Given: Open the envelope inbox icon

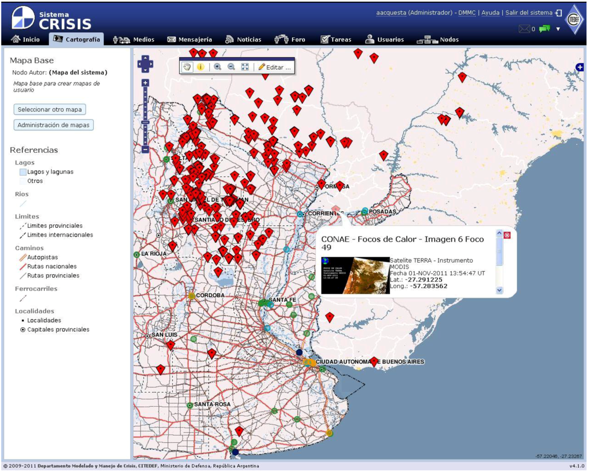Looking at the screenshot, I should [524, 29].
